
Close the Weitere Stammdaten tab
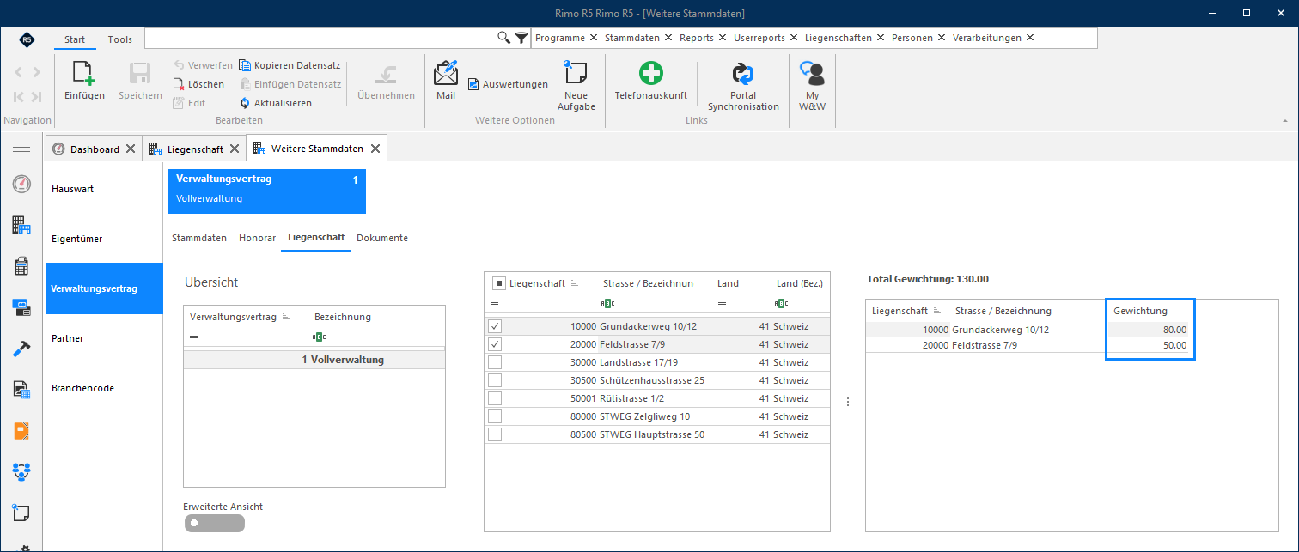coord(375,149)
